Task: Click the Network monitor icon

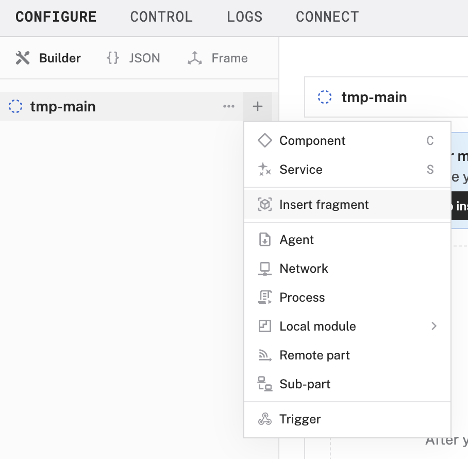Action: click(x=264, y=269)
